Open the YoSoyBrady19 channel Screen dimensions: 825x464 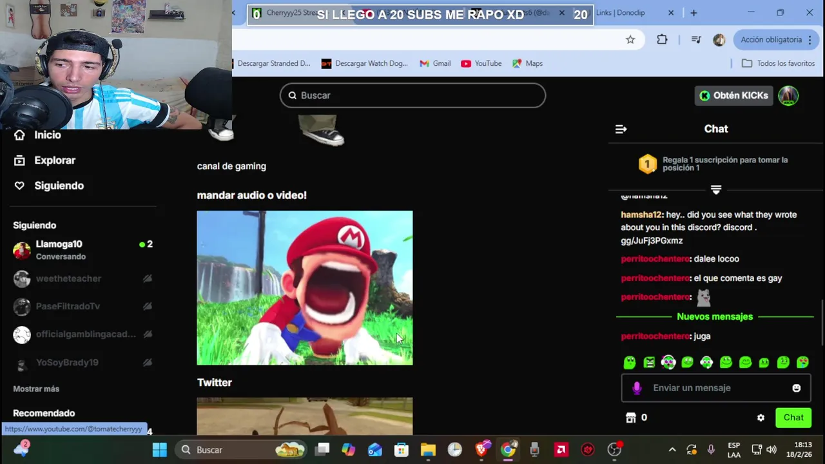coord(82,363)
